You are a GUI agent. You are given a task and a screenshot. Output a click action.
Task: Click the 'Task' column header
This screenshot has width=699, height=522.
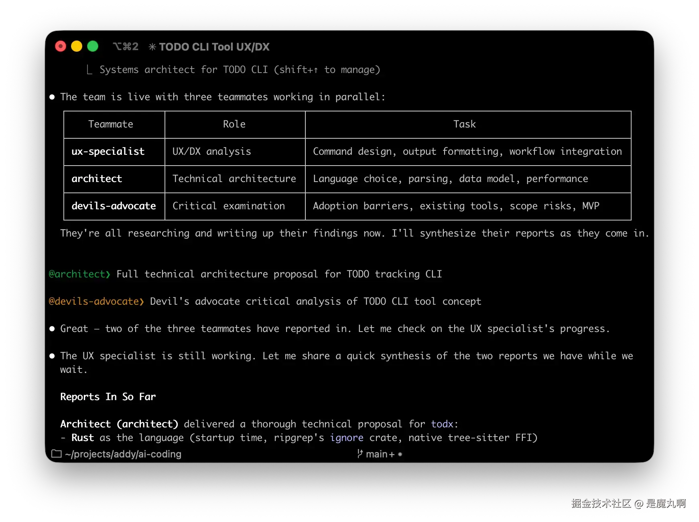(x=465, y=124)
